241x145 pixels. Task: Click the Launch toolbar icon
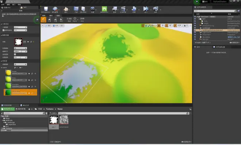coord(156,9)
